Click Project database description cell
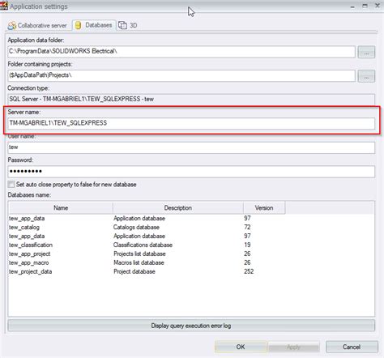Image resolution: width=384 pixels, height=358 pixels. (134, 272)
